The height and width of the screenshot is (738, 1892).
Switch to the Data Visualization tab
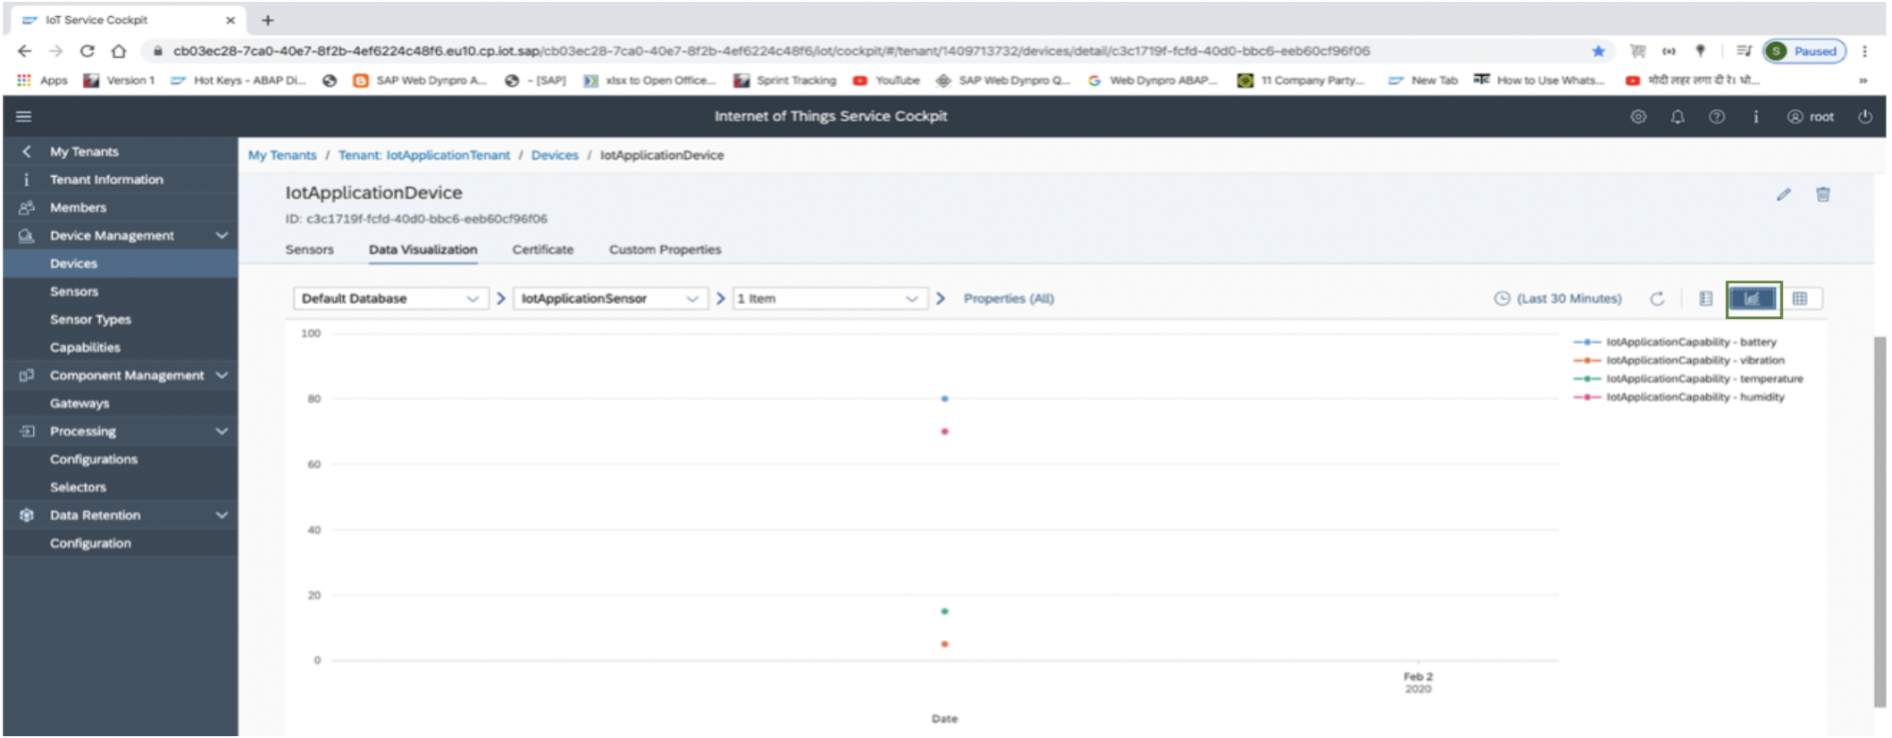click(x=423, y=249)
